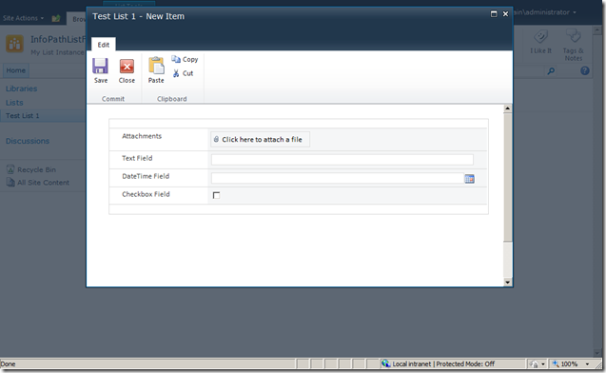
Task: Click navigate-up icon beside Site Actions
Action: click(56, 18)
